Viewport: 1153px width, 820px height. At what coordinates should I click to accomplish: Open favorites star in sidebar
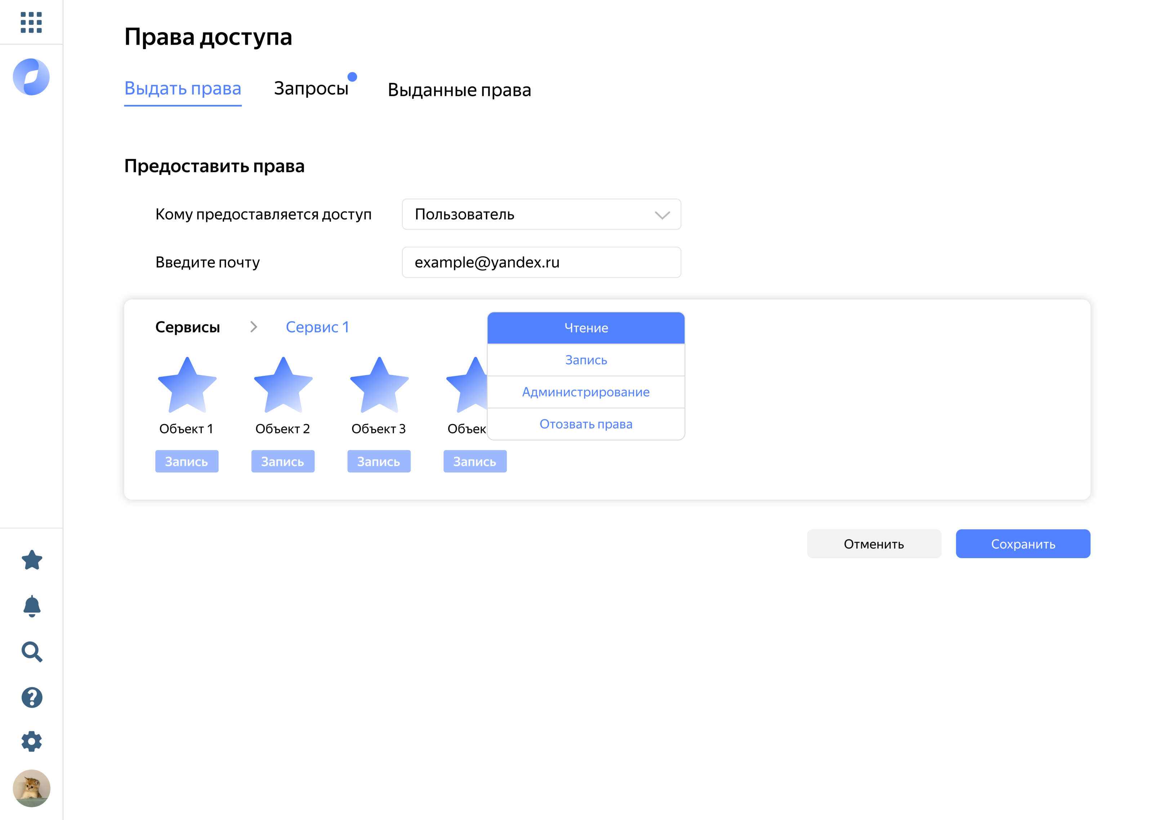(32, 560)
